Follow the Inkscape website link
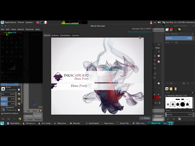 pos(139,32)
